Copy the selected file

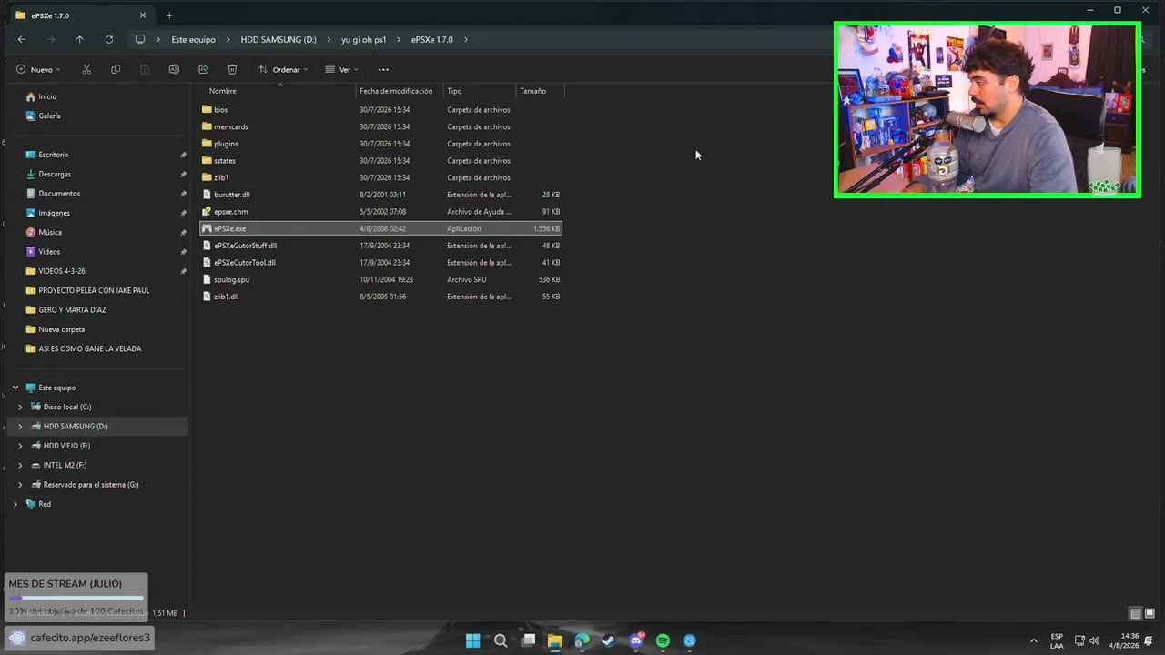tap(116, 69)
